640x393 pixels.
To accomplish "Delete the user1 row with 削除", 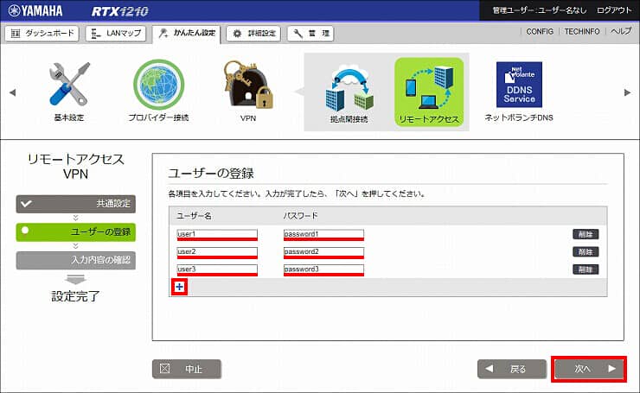I will click(586, 234).
